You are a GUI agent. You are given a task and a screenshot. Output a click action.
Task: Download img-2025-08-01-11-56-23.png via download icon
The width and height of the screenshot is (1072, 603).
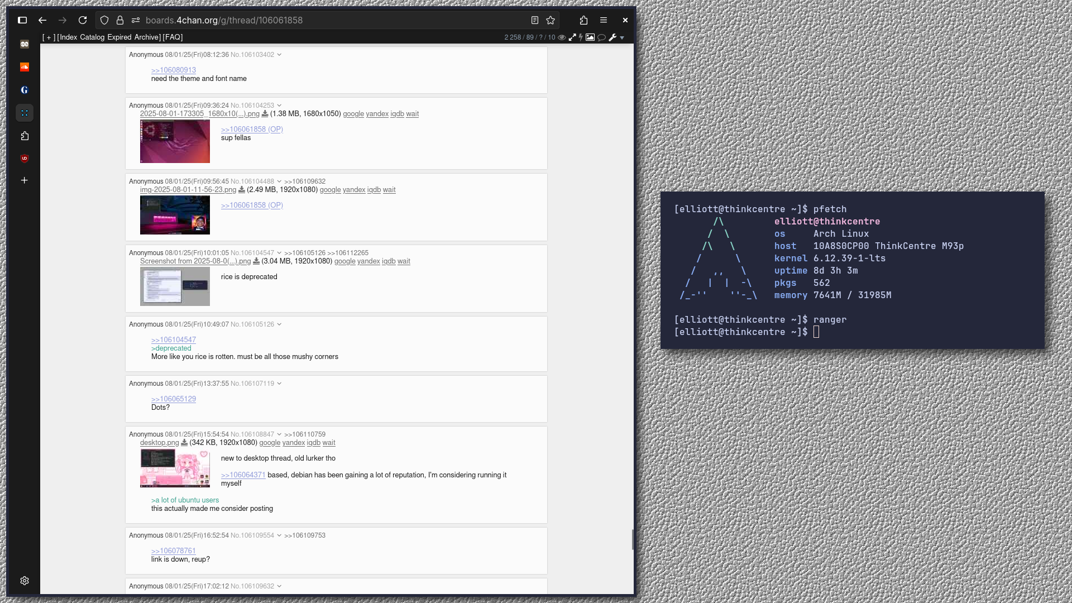point(242,190)
